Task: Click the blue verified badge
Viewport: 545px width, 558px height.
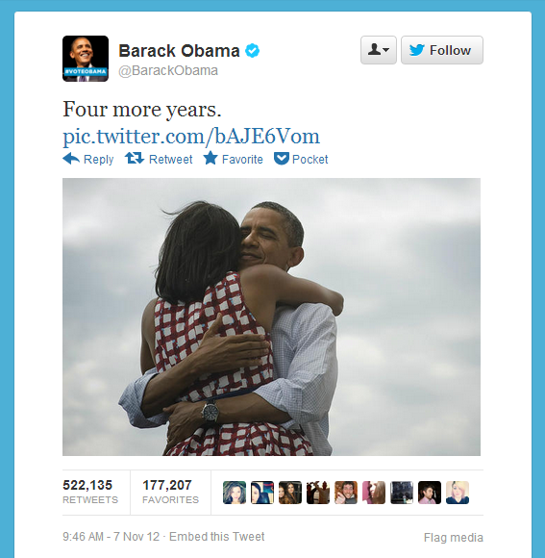Action: 253,51
